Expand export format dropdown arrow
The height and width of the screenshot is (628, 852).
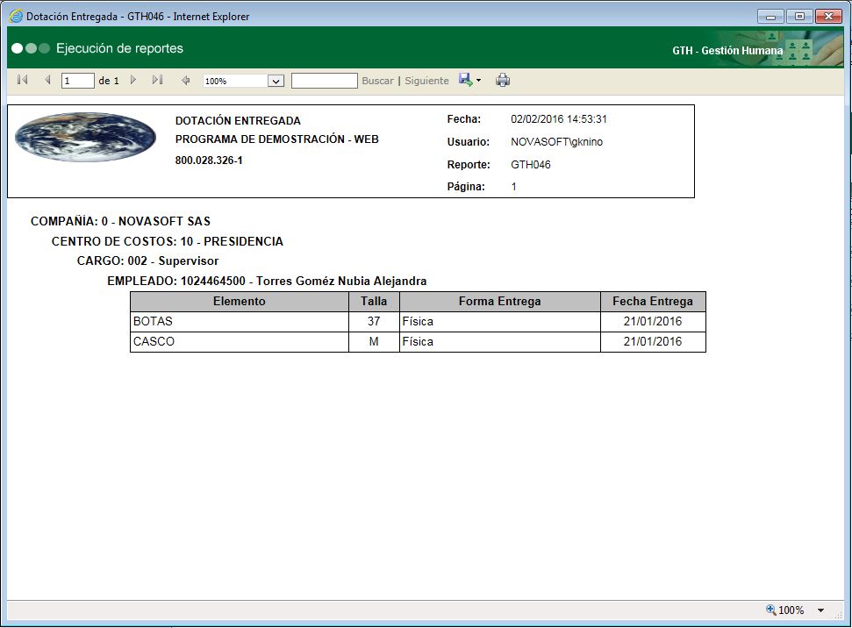pos(479,81)
